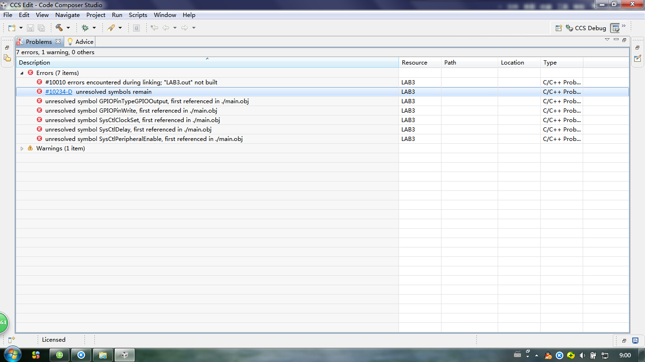
Task: Select the unresolved symbol SysCtlPeripheralEnable error
Action: point(322,139)
